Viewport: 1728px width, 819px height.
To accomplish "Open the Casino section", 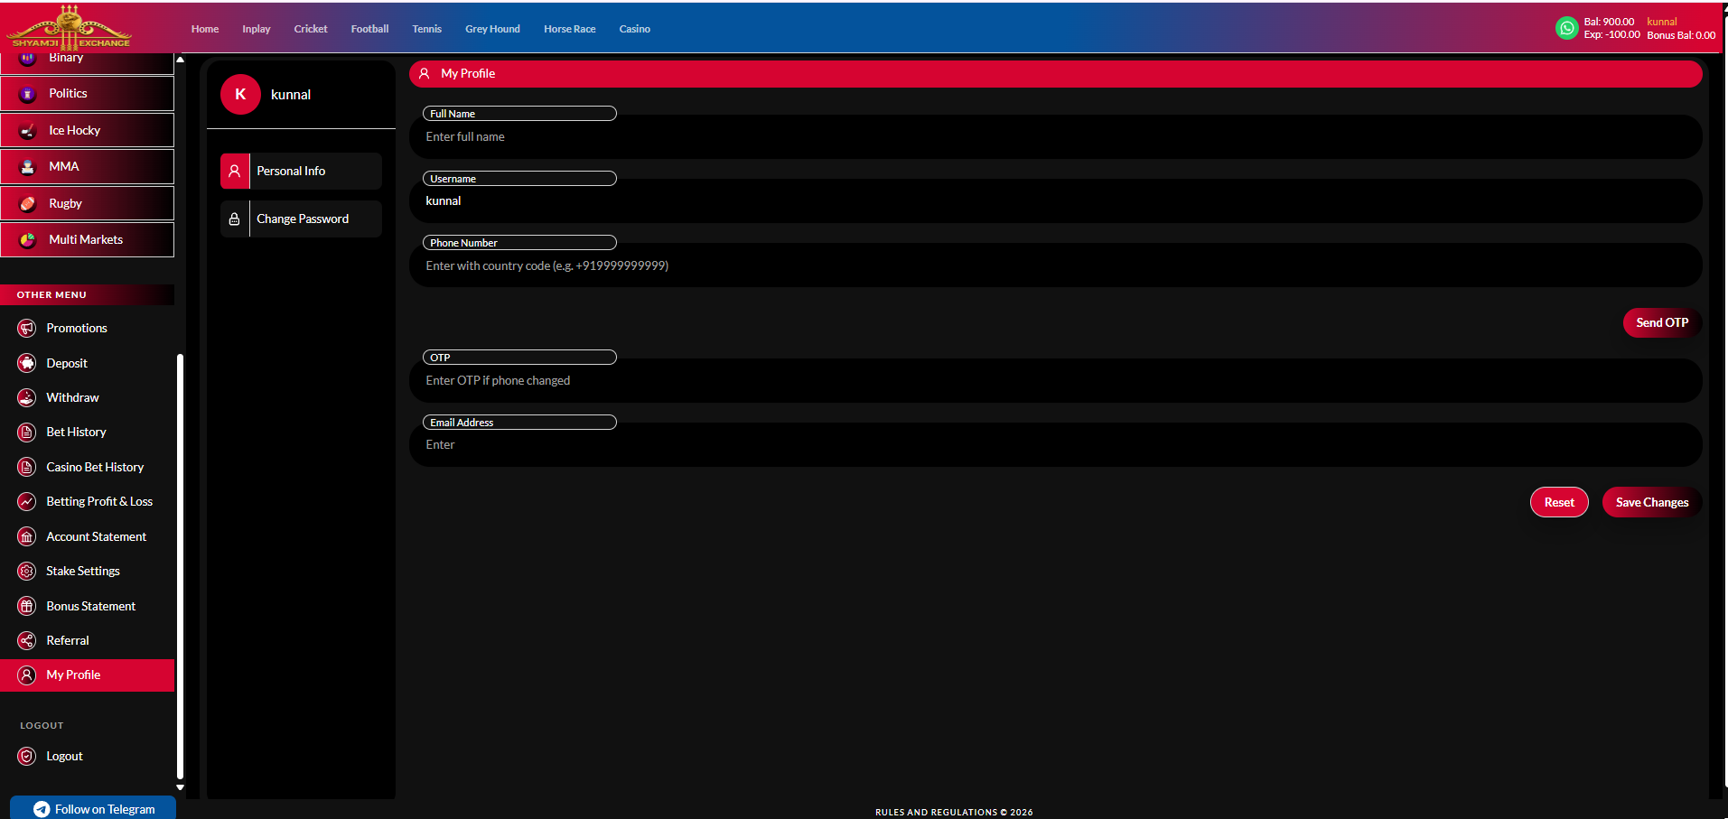I will click(x=635, y=29).
